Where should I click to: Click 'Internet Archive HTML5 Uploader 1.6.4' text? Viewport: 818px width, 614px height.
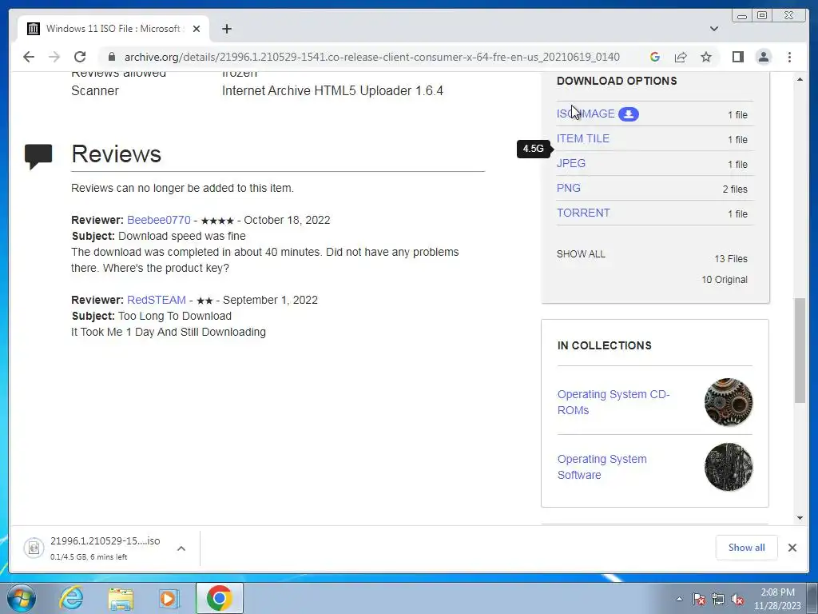coord(332,91)
